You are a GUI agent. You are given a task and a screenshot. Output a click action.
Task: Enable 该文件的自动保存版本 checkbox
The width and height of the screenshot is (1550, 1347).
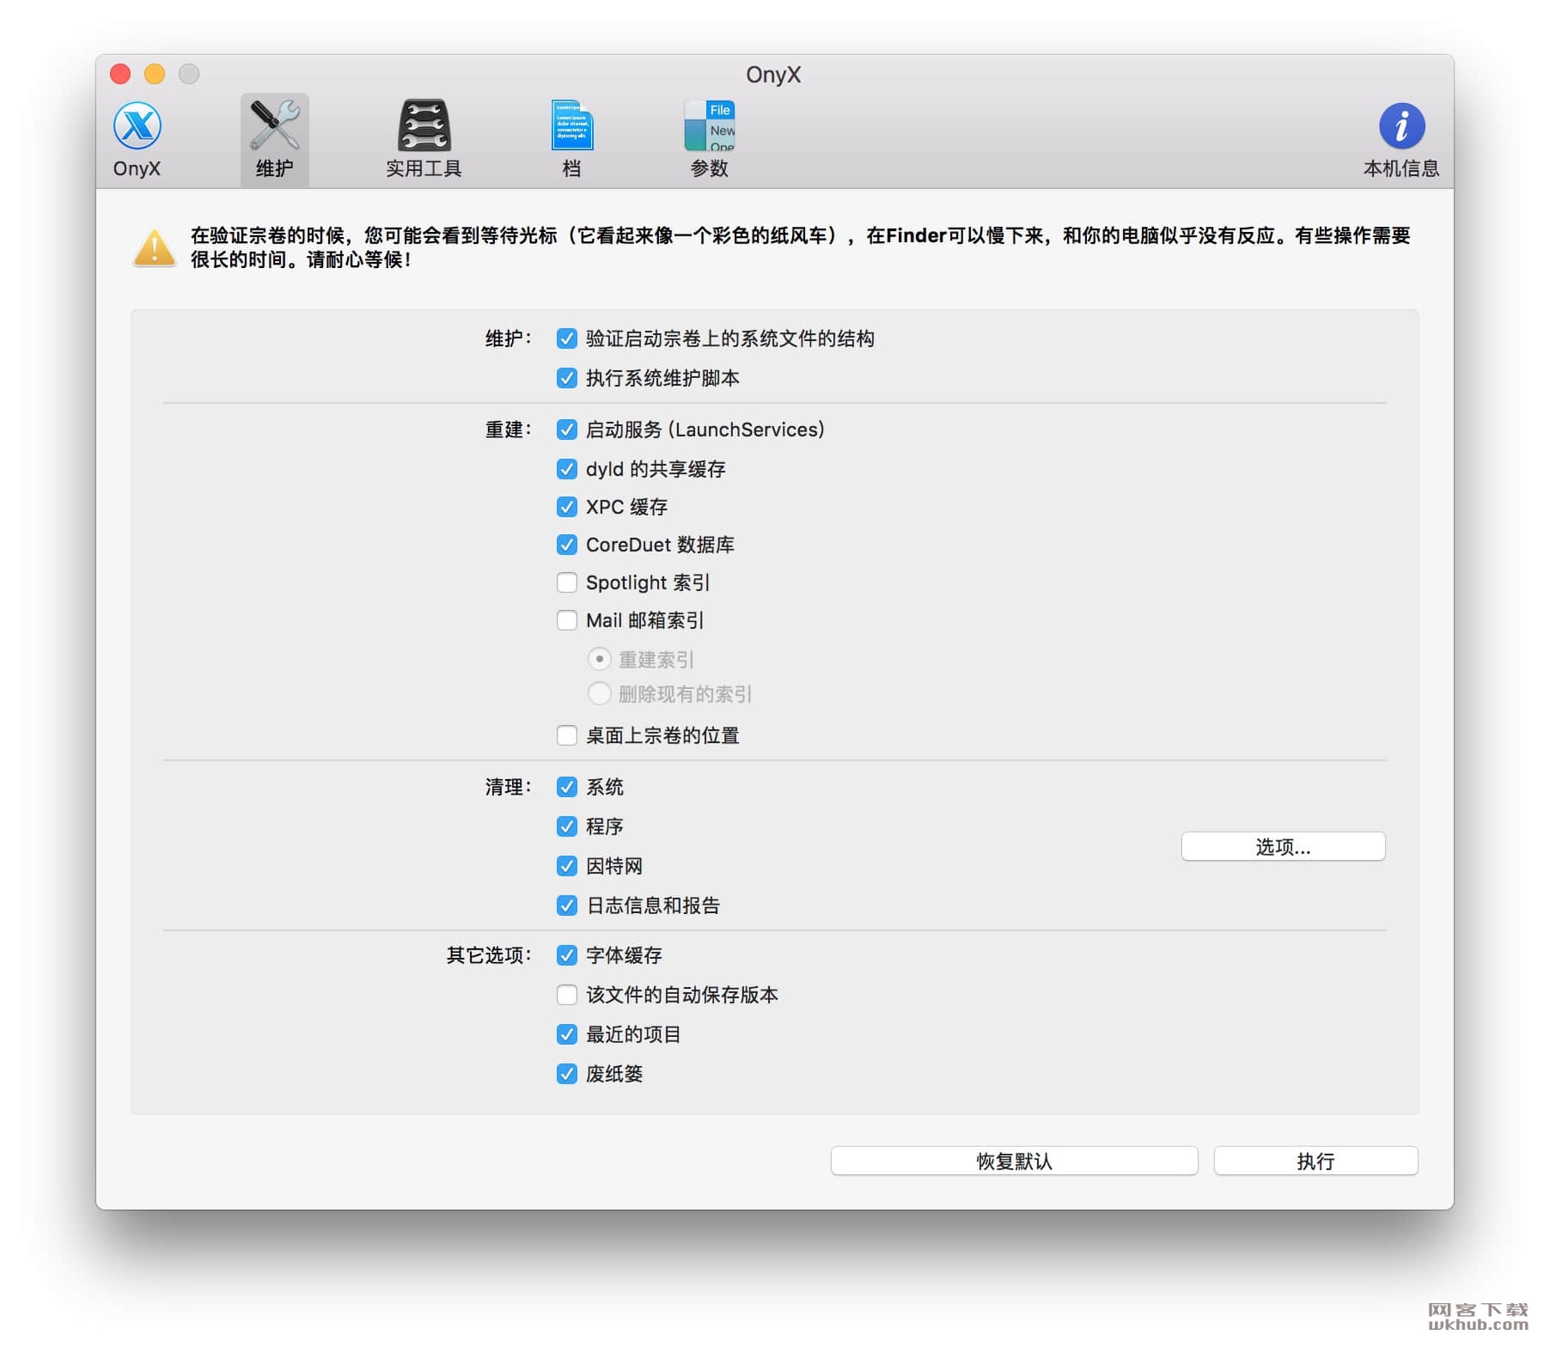567,995
